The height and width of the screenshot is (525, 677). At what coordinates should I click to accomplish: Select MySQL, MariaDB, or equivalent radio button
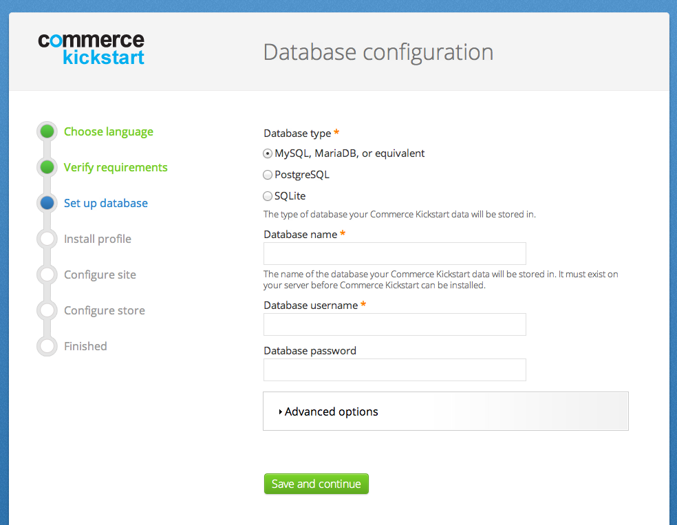pos(268,153)
